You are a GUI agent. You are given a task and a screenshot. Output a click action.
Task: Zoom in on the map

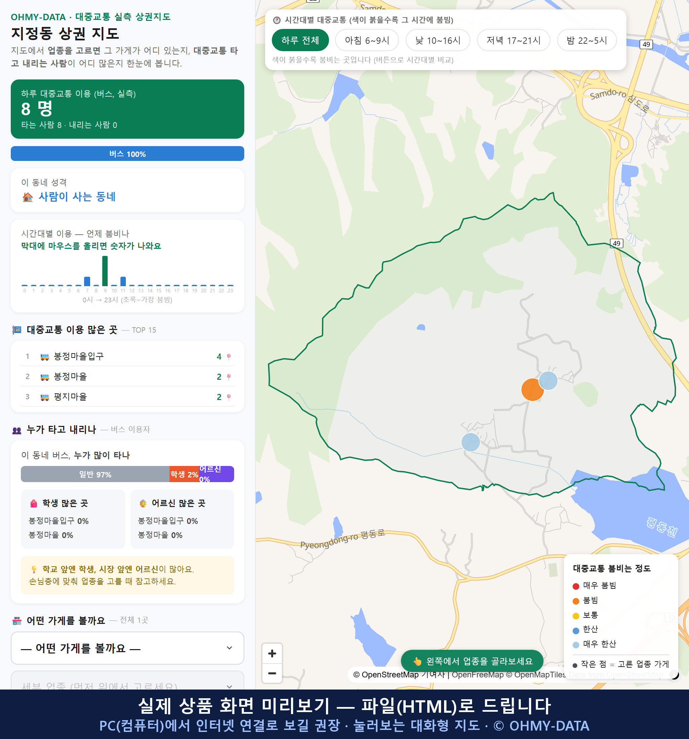272,653
